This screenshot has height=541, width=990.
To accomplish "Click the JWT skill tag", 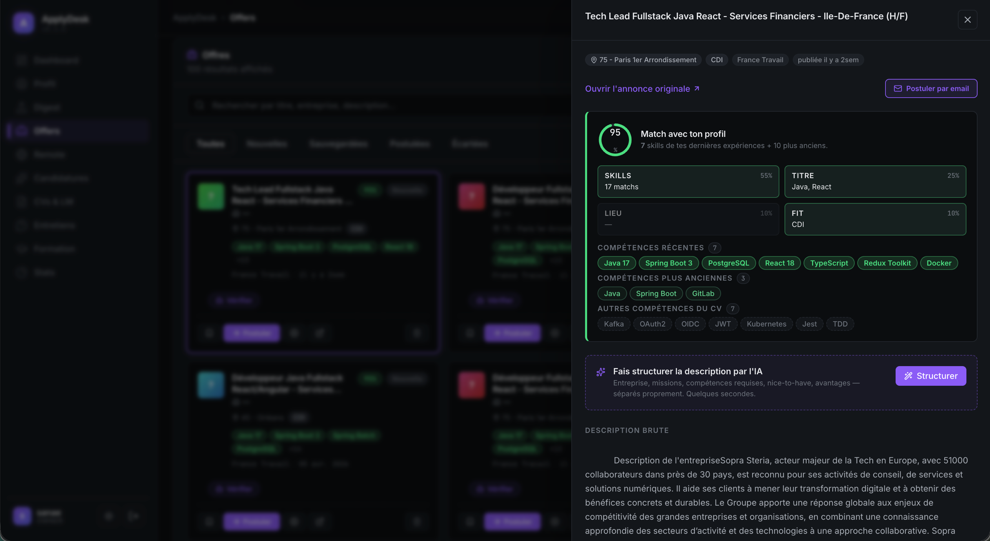I will point(723,324).
